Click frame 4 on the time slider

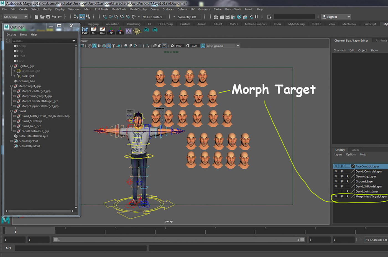pyautogui.click(x=165, y=230)
